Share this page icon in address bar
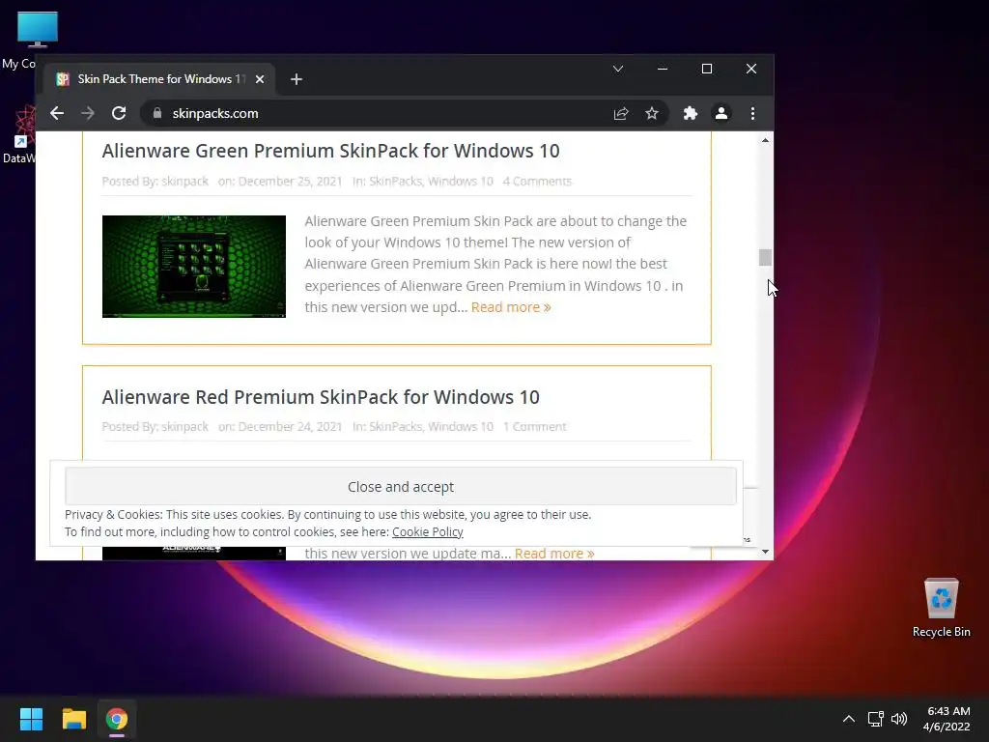This screenshot has width=989, height=742. point(621,114)
